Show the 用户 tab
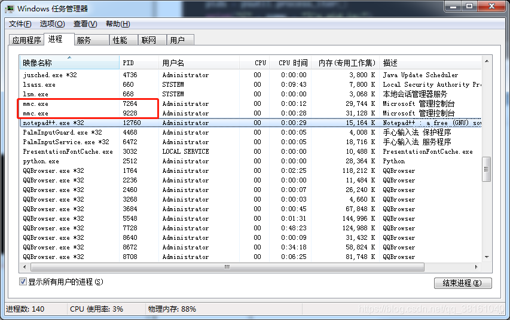The width and height of the screenshot is (510, 320). pyautogui.click(x=181, y=40)
